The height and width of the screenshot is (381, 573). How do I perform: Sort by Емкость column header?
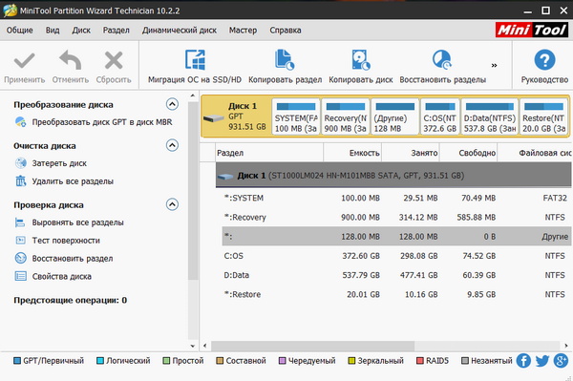[352, 153]
